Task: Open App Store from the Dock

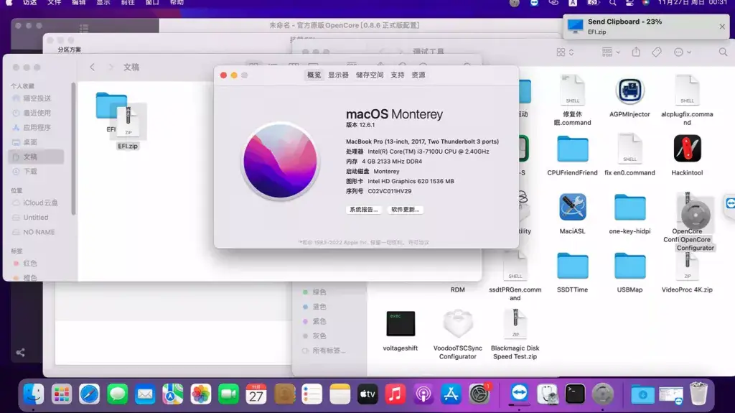Action: tap(451, 394)
